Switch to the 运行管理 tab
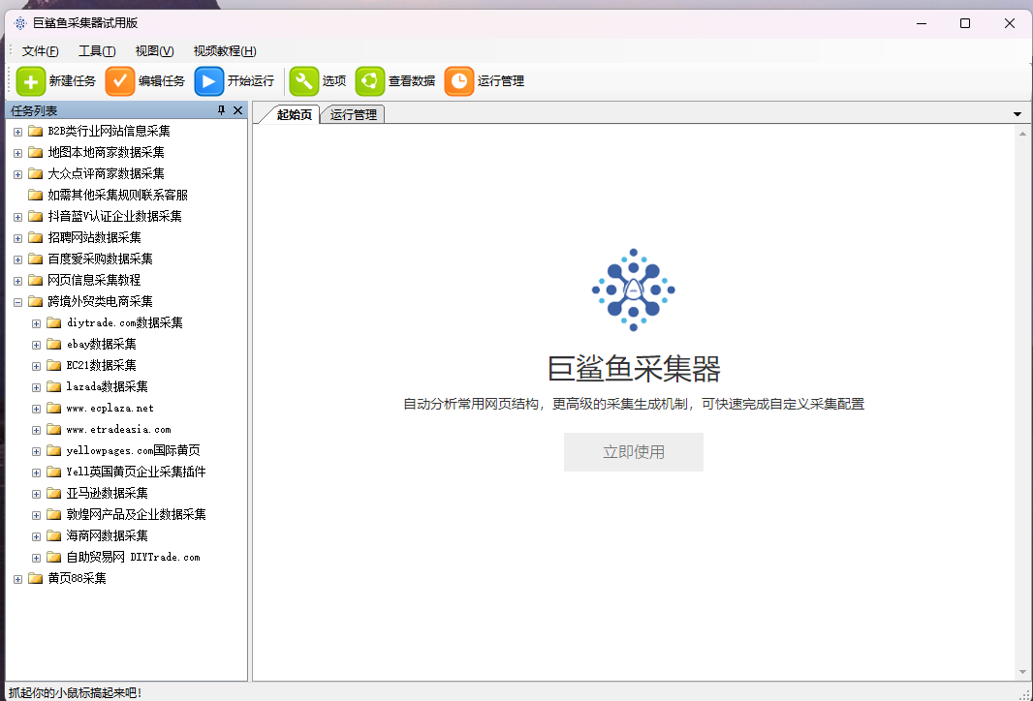Screen dimensions: 1033x701 click(x=353, y=114)
